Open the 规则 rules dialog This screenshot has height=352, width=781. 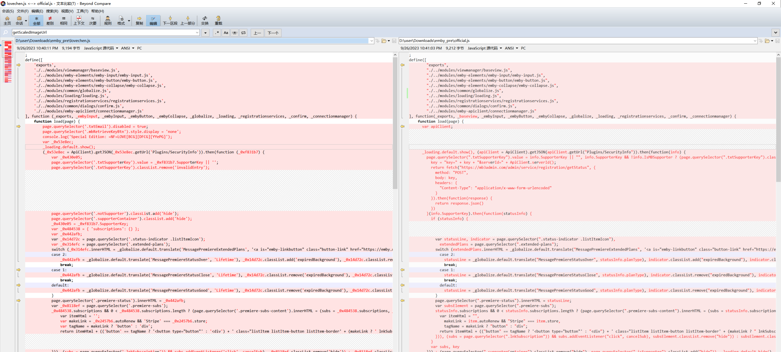coord(108,20)
